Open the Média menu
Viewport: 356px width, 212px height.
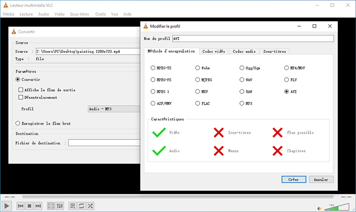(8, 14)
